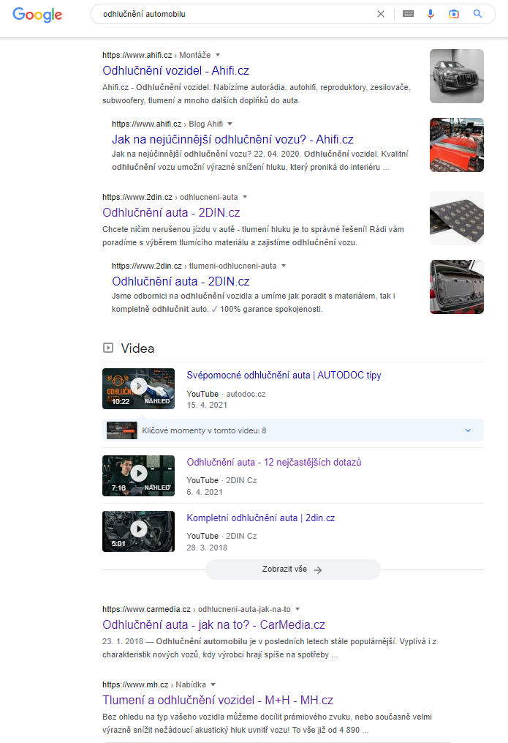Screen dimensions: 508x743
Task: Play the 7:16 video thumbnail
Action: (x=138, y=476)
